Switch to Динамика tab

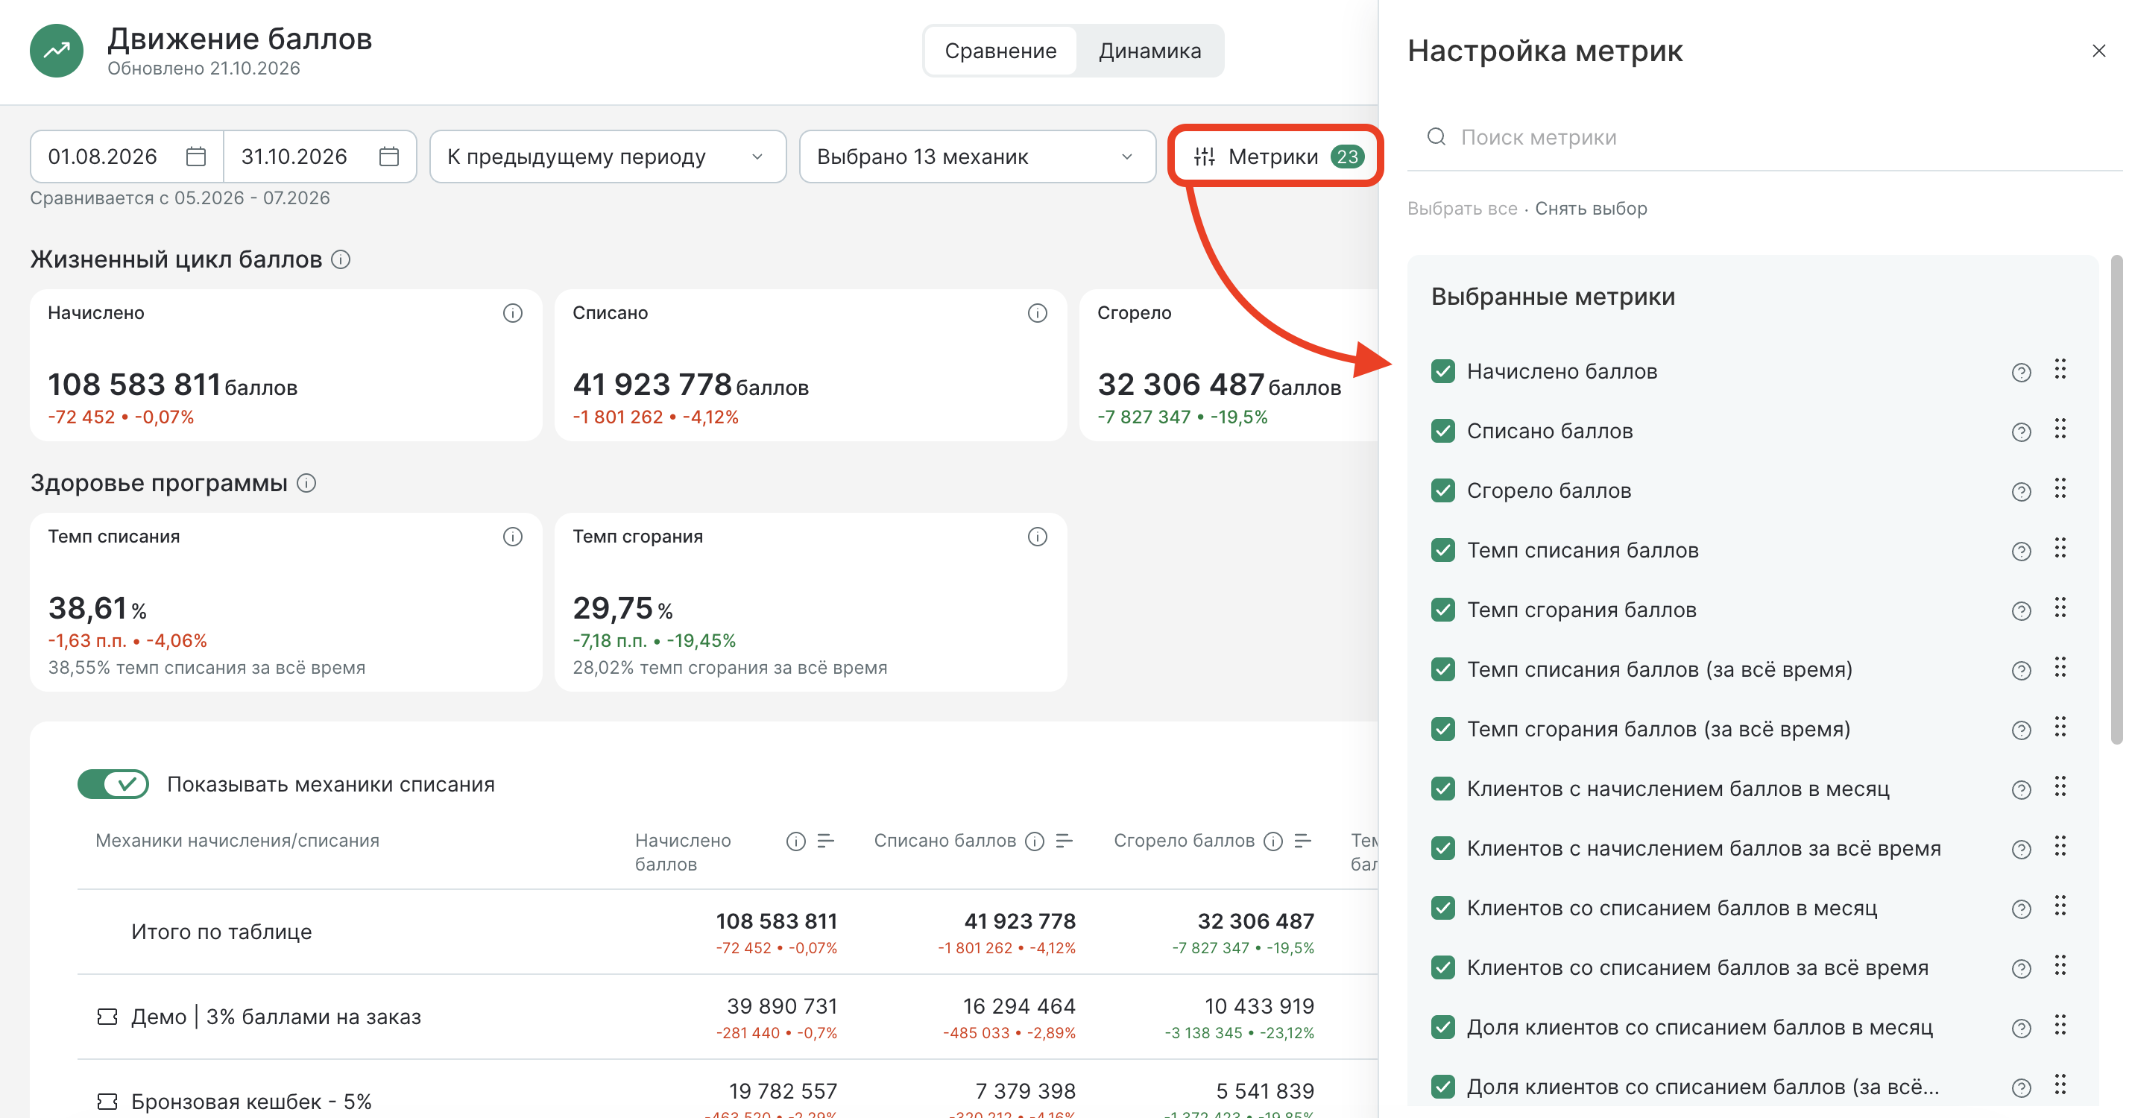[x=1149, y=51]
